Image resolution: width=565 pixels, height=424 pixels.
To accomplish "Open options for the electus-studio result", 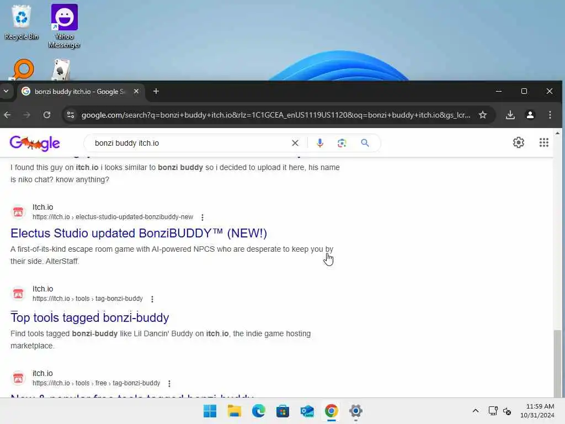I will pos(202,218).
